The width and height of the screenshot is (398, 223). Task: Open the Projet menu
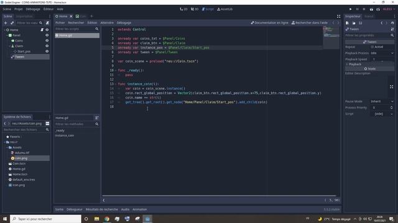[x=18, y=9]
